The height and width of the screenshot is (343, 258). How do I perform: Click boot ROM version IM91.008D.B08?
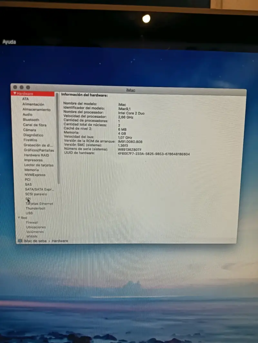[130, 142]
